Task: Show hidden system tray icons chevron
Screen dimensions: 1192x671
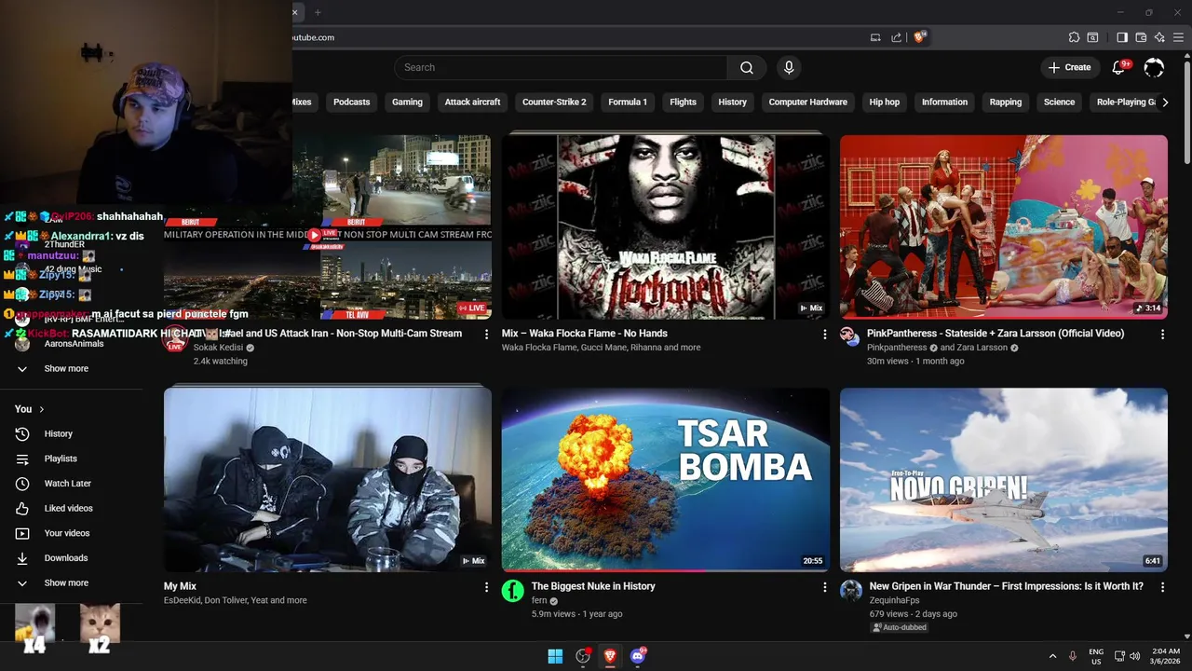Action: pyautogui.click(x=1052, y=656)
